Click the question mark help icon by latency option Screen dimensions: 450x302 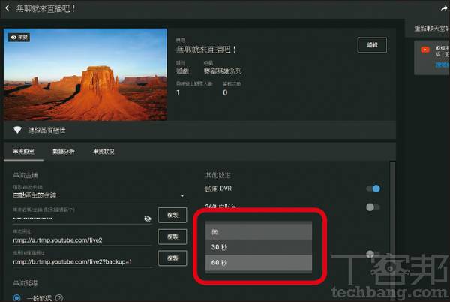(59, 298)
